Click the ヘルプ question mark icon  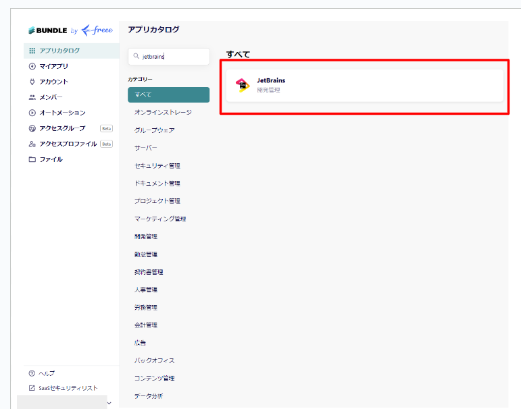click(x=32, y=373)
